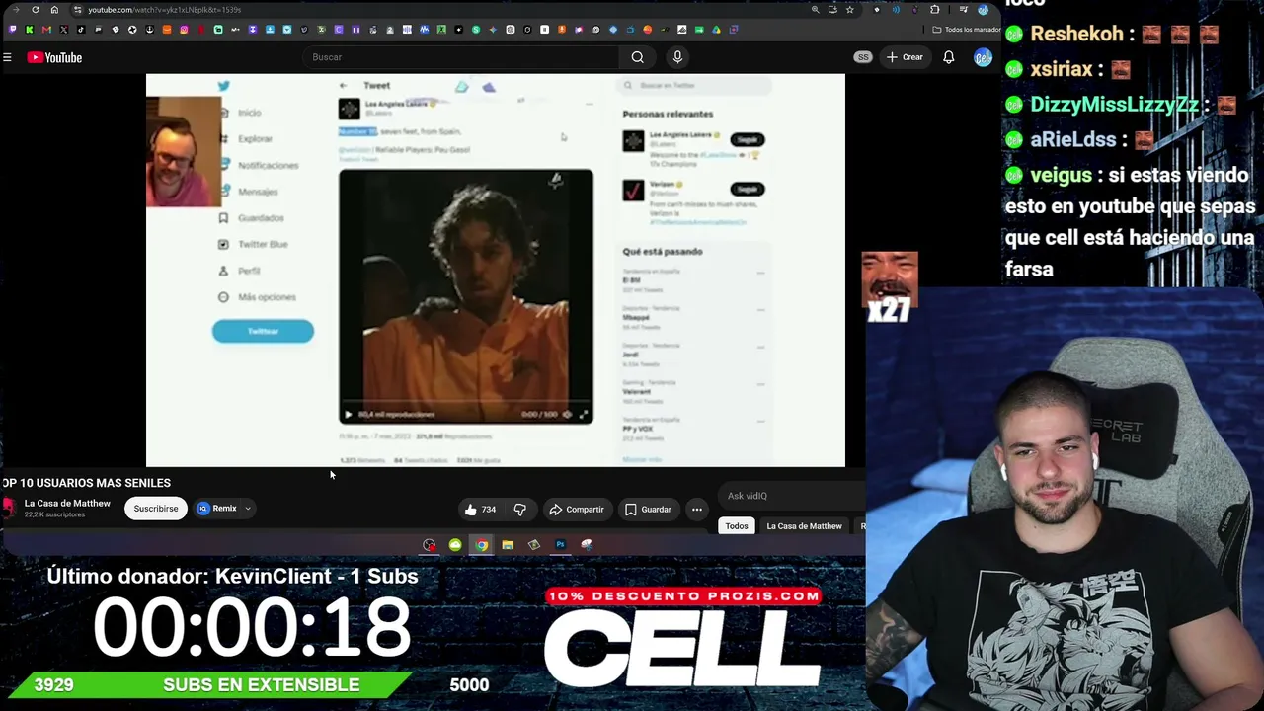Open the Kick bookmark
This screenshot has height=711, width=1264.
pyautogui.click(x=29, y=30)
